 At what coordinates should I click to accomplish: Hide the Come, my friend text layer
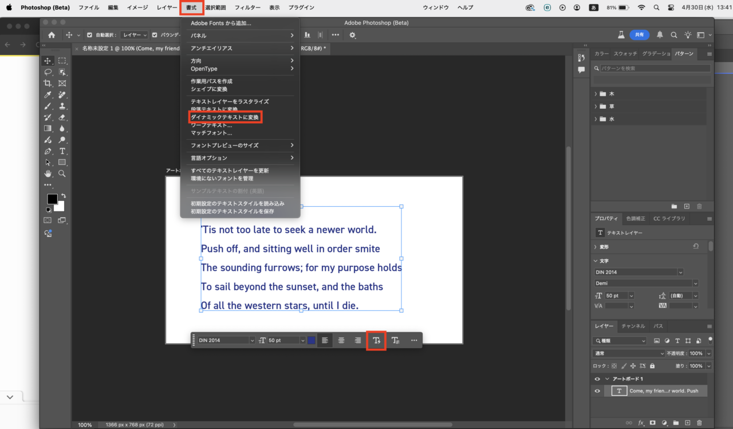[597, 391]
